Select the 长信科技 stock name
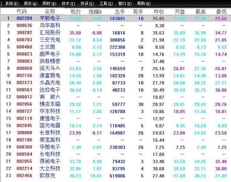The image size is (231, 182). click(50, 133)
